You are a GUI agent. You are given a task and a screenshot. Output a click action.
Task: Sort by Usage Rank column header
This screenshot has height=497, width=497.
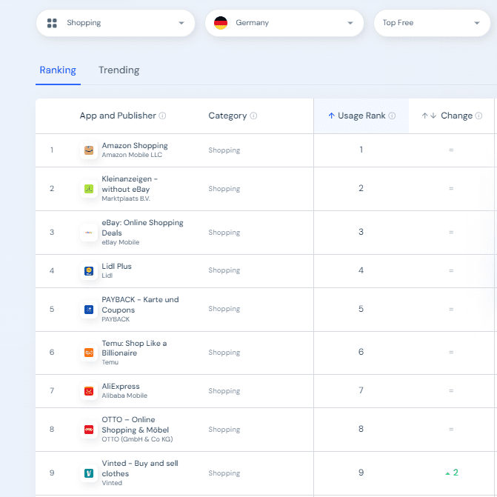point(361,116)
